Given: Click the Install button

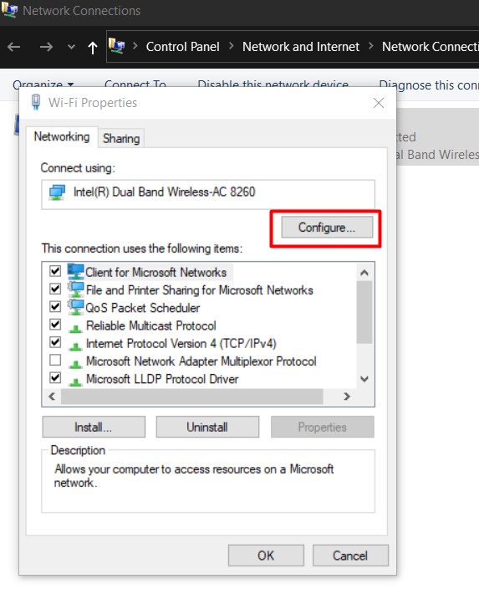Looking at the screenshot, I should pyautogui.click(x=94, y=427).
